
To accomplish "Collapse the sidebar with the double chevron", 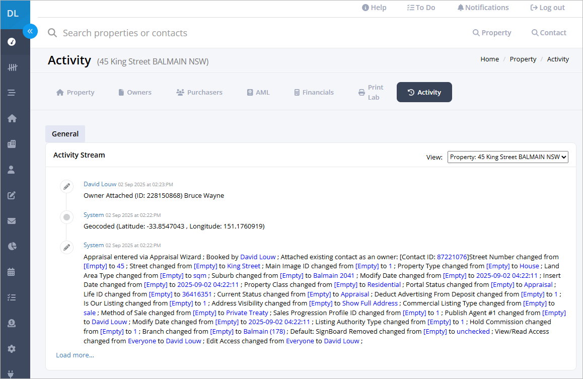I will coord(30,31).
